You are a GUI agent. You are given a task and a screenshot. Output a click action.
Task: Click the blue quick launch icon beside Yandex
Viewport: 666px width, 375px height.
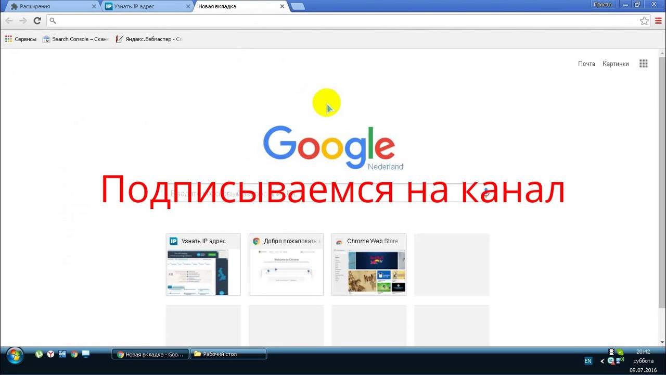tap(62, 354)
